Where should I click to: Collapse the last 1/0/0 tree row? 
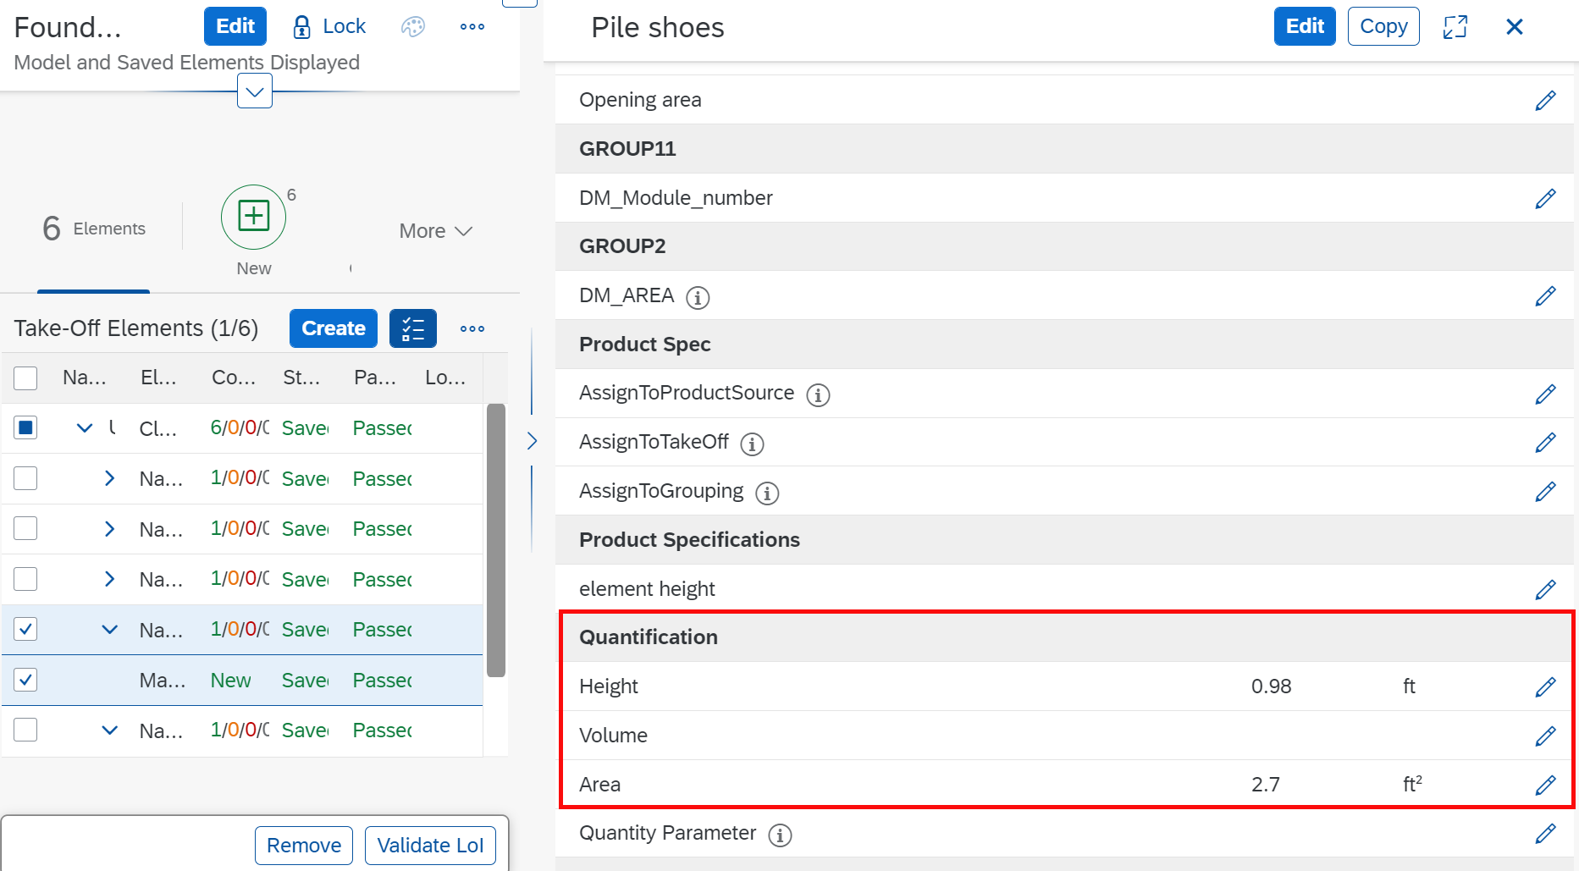pos(109,730)
